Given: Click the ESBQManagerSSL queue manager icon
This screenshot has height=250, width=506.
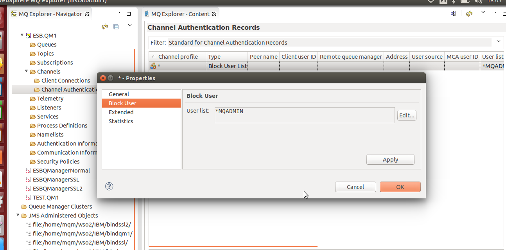Looking at the screenshot, I should (28, 180).
